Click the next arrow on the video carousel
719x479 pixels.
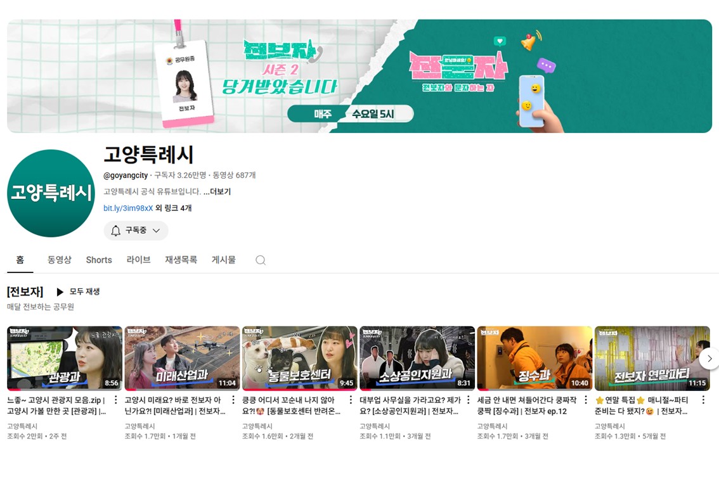pos(709,359)
